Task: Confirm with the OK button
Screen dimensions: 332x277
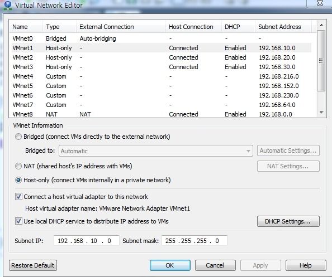Action: (170, 265)
